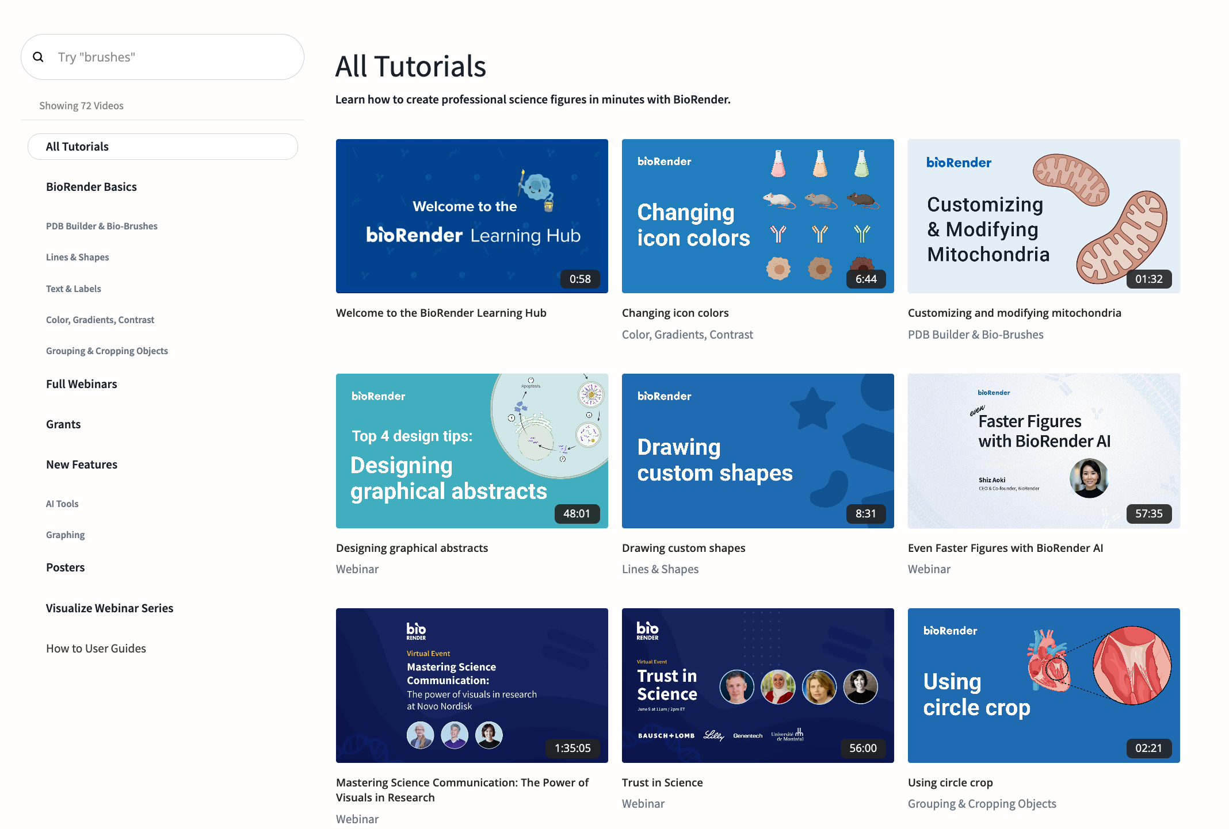Open Text & Labels subcategory
This screenshot has height=829, width=1229.
[x=74, y=289]
